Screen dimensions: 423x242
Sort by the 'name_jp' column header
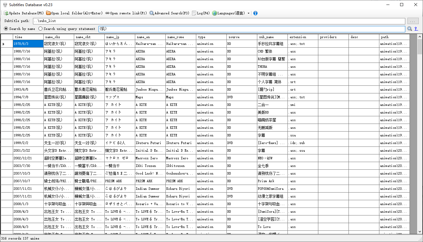coord(120,37)
